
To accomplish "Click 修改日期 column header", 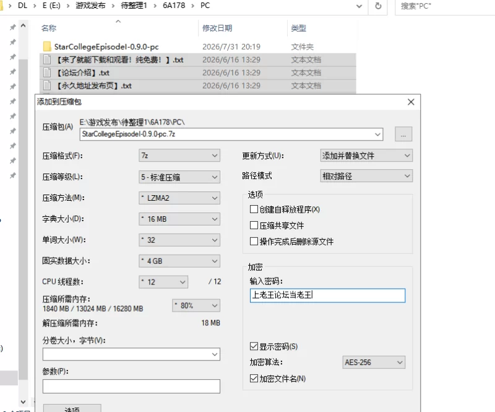I will (x=217, y=28).
